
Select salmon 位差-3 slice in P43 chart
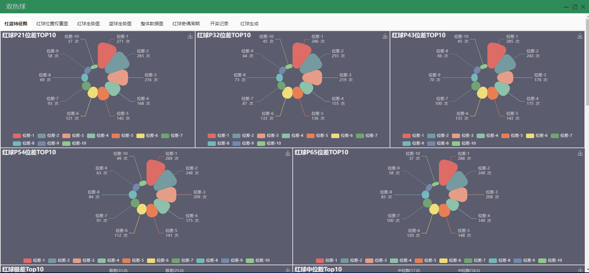pyautogui.click(x=506, y=78)
